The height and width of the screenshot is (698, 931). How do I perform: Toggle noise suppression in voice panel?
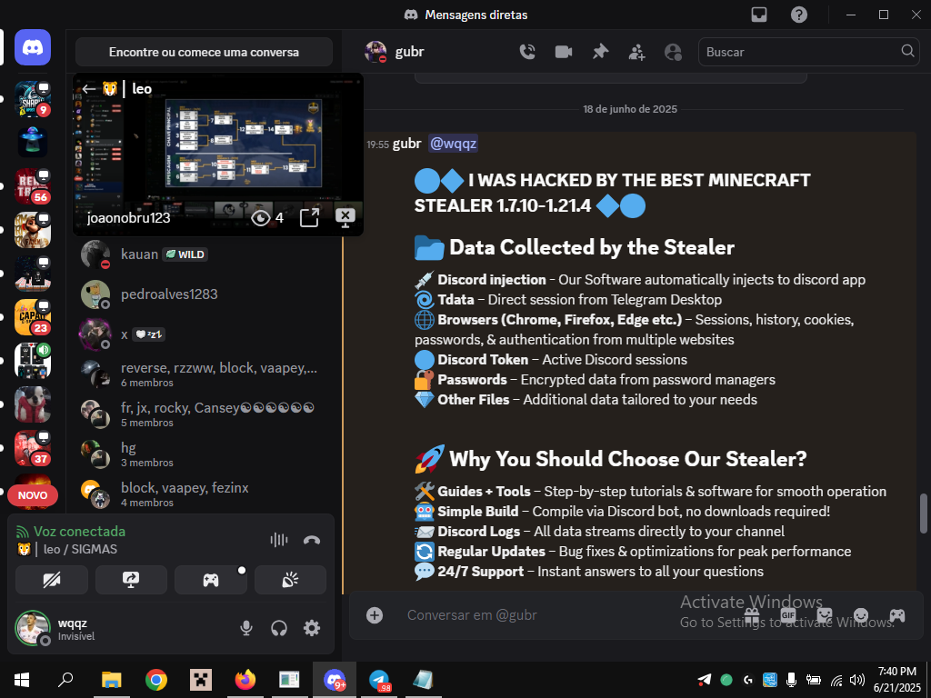tap(279, 540)
